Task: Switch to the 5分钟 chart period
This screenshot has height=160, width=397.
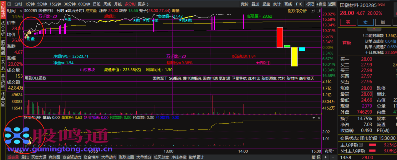Action: tap(42, 4)
